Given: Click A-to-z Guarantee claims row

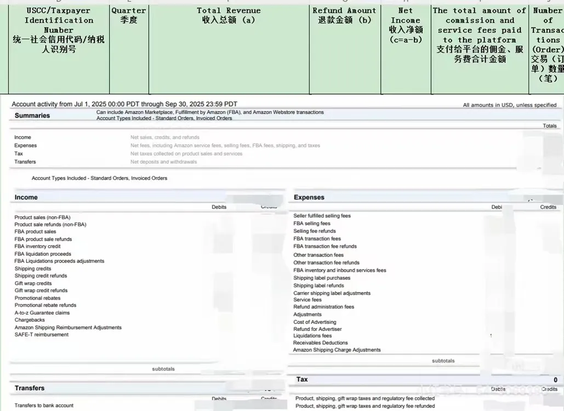Looking at the screenshot, I should coord(42,313).
